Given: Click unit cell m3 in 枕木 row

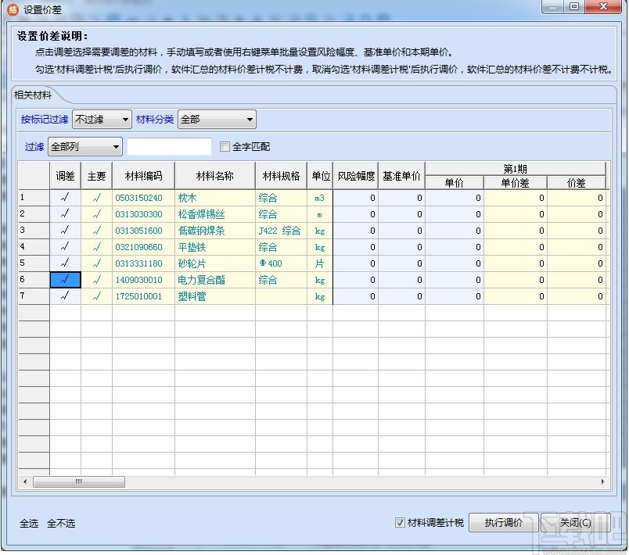Looking at the screenshot, I should pyautogui.click(x=320, y=198).
